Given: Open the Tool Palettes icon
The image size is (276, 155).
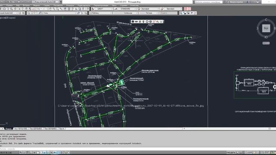Looking at the screenshot, I should click(x=72, y=9).
